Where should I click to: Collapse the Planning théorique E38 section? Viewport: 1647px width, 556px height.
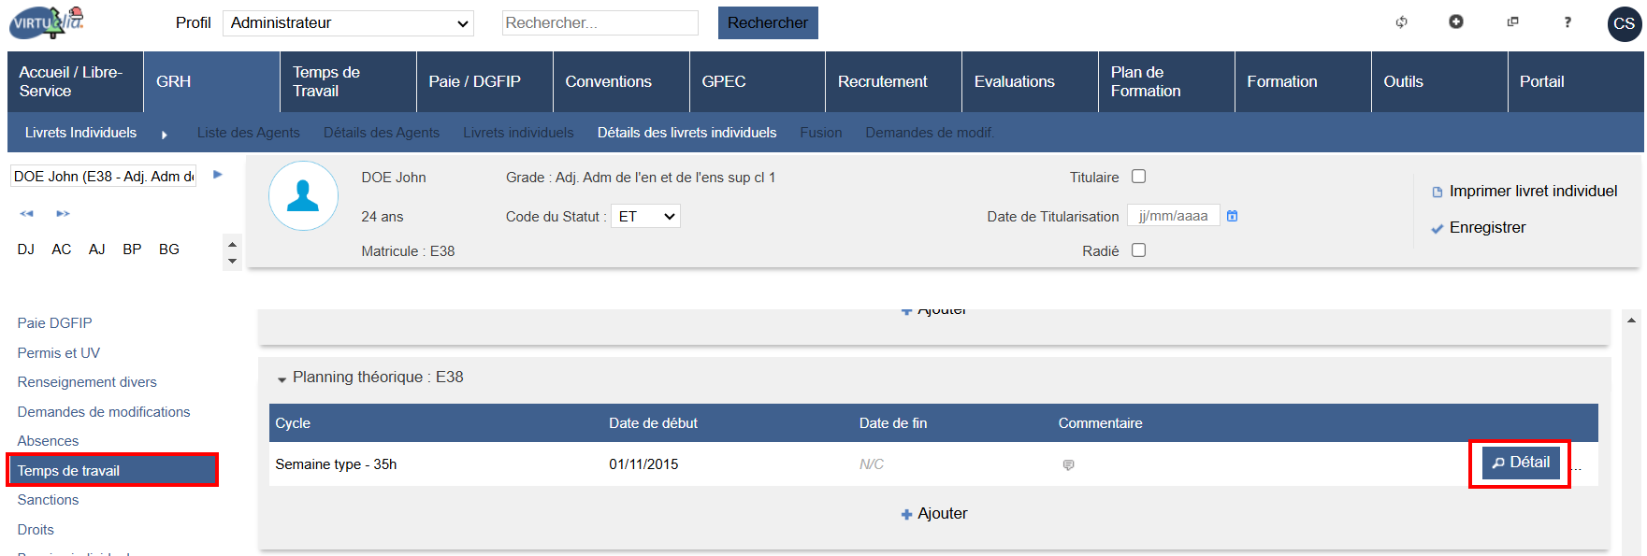282,378
